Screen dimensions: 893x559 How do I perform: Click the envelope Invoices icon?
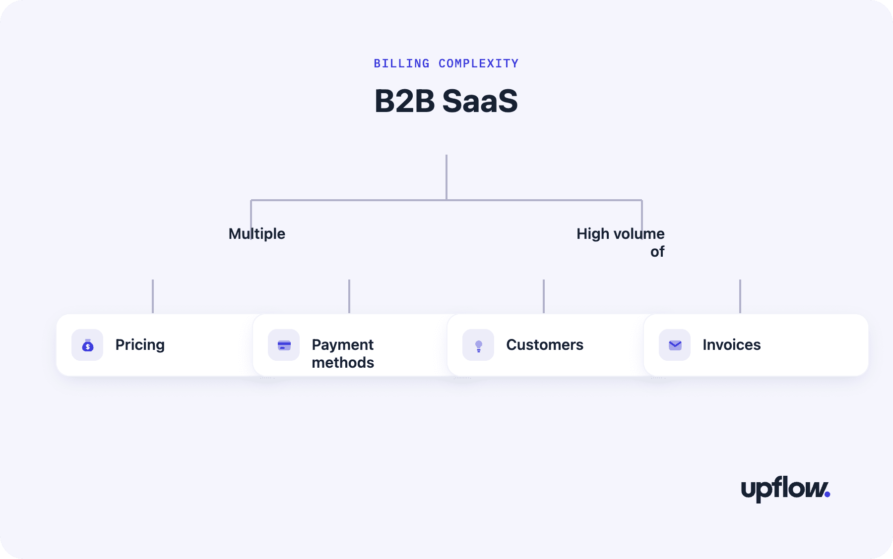(675, 345)
